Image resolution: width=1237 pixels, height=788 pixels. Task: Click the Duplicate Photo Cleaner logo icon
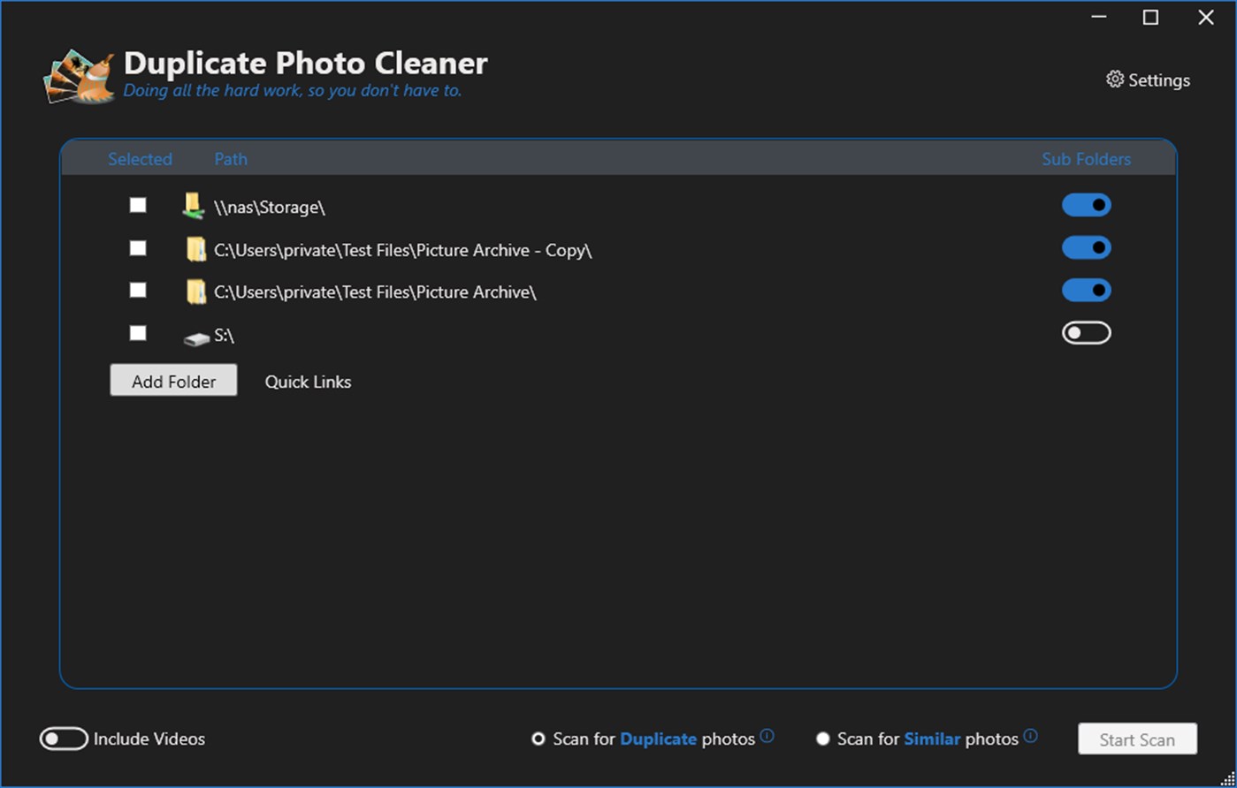(80, 78)
